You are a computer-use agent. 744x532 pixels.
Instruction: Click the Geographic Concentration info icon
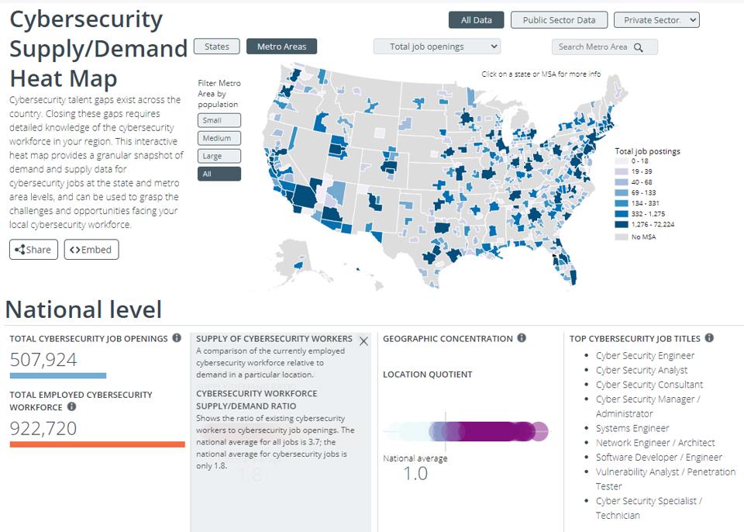pos(522,337)
